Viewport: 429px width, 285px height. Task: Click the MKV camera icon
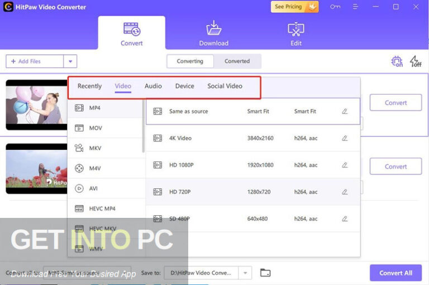point(79,148)
